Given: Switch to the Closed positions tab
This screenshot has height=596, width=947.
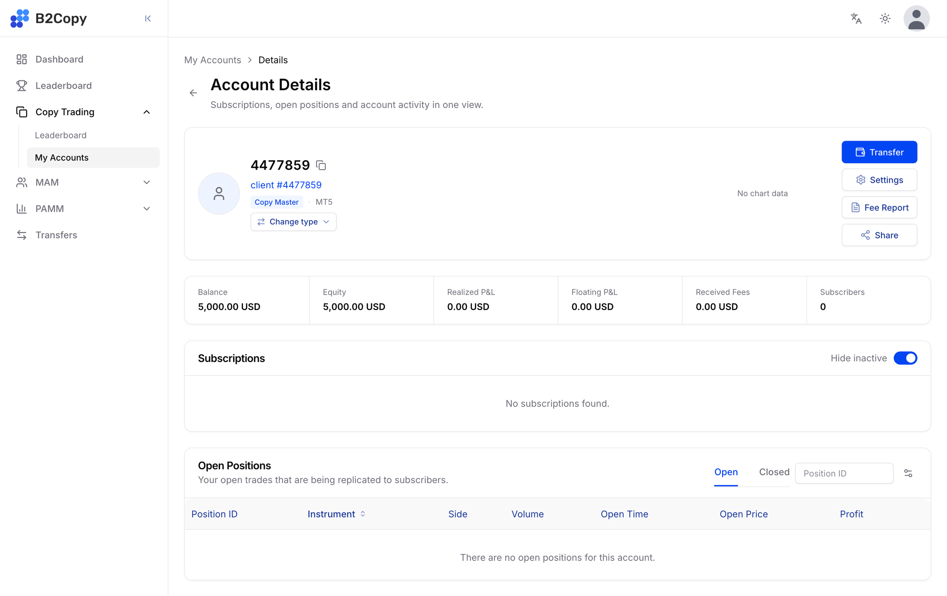Looking at the screenshot, I should pos(774,472).
